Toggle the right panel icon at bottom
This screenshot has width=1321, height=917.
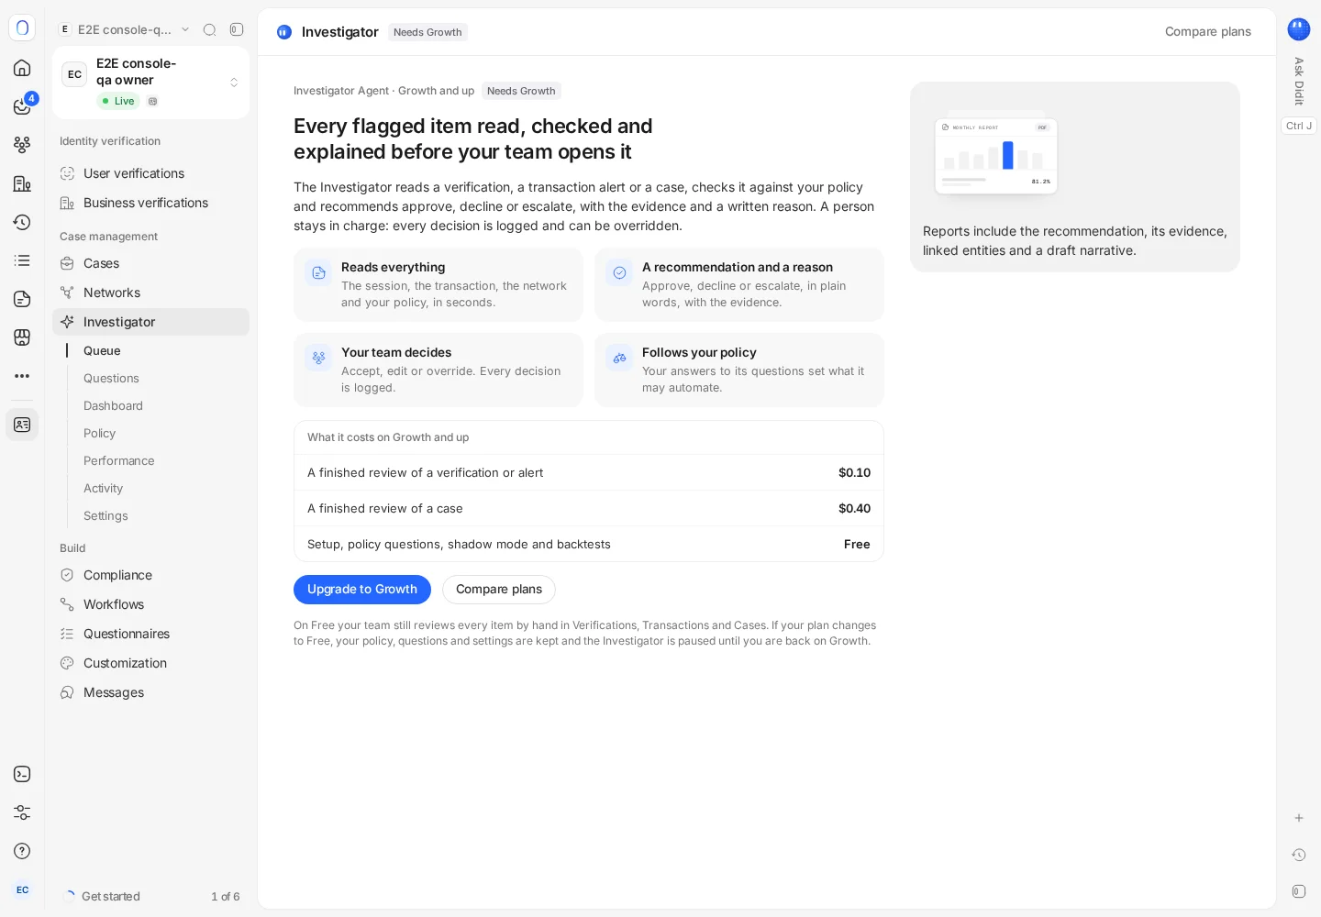pyautogui.click(x=1299, y=891)
